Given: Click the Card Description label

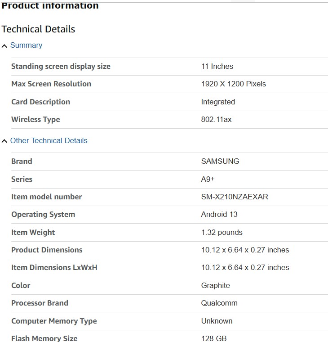Looking at the screenshot, I should (x=40, y=102).
